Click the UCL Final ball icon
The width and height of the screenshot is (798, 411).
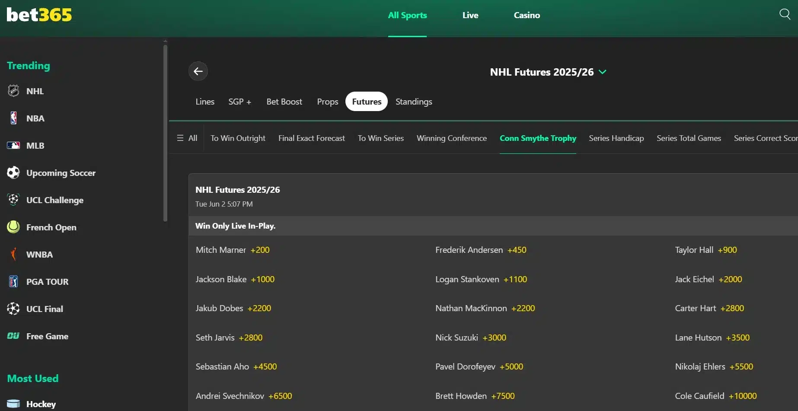[13, 309]
